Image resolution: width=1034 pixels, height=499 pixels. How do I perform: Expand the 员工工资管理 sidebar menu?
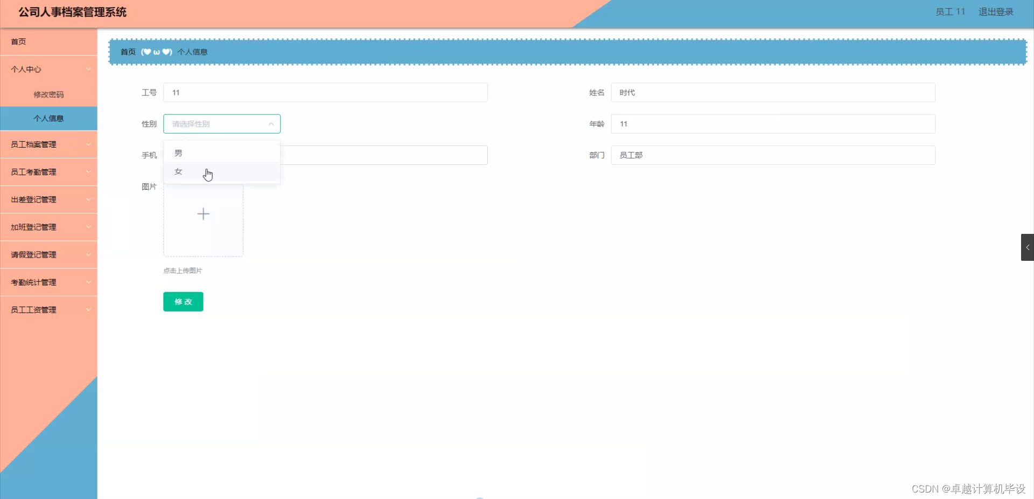click(x=48, y=309)
